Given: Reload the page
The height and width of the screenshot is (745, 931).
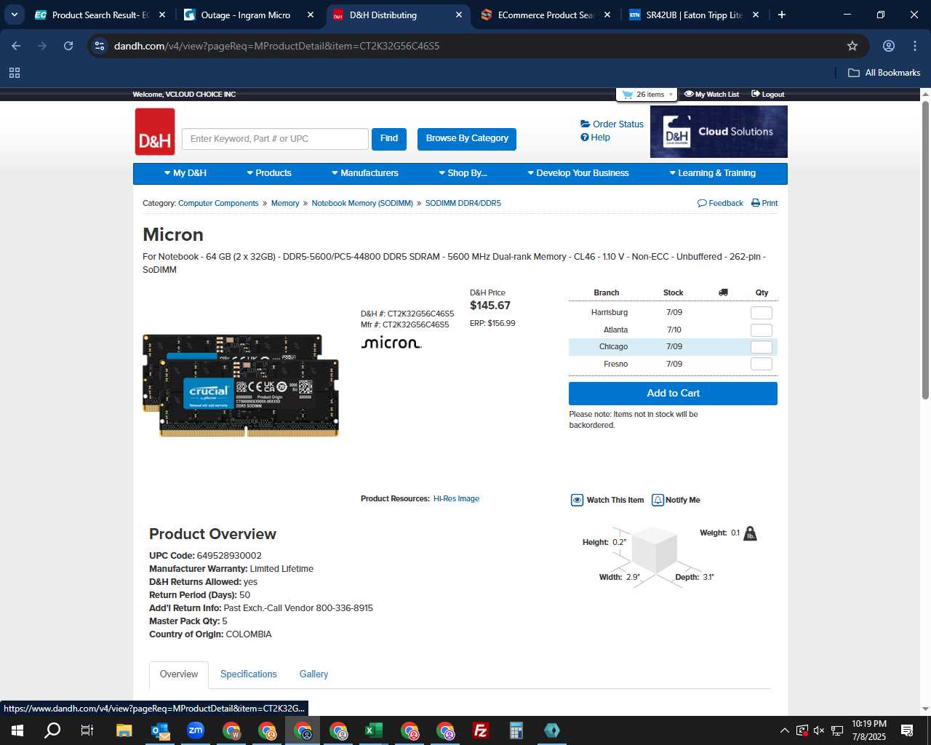Looking at the screenshot, I should click(x=68, y=46).
